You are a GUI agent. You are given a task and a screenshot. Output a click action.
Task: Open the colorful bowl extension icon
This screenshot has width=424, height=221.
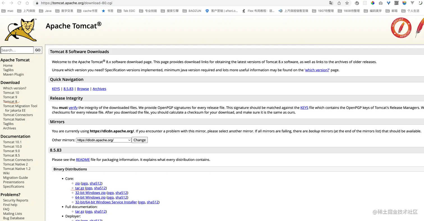(x=404, y=3)
